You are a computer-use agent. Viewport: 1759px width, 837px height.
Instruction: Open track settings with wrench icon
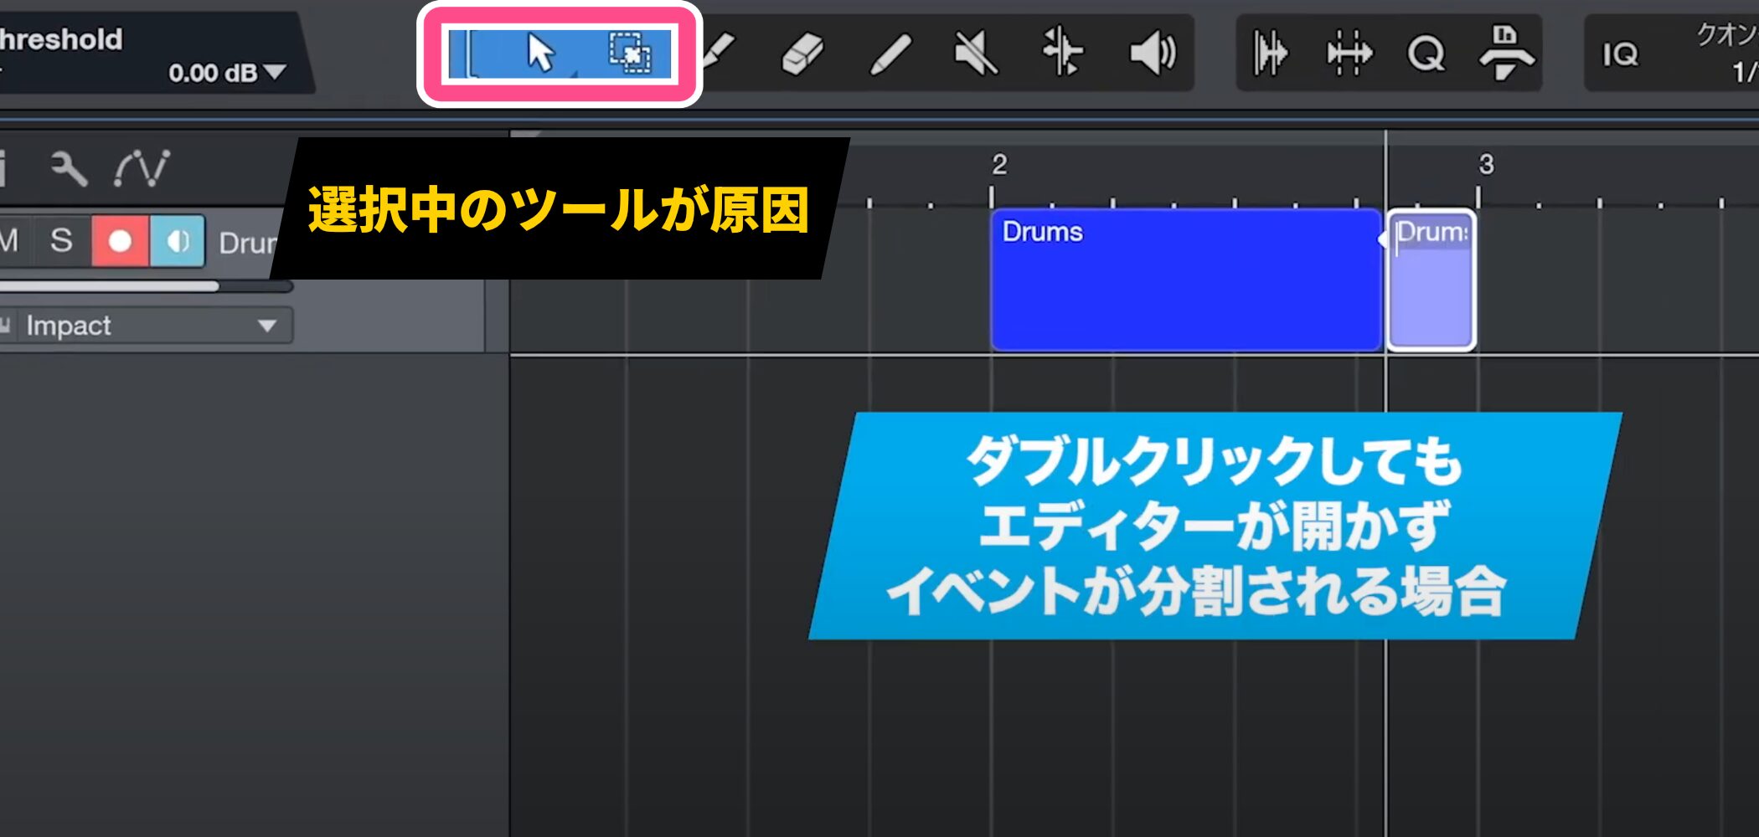[69, 169]
